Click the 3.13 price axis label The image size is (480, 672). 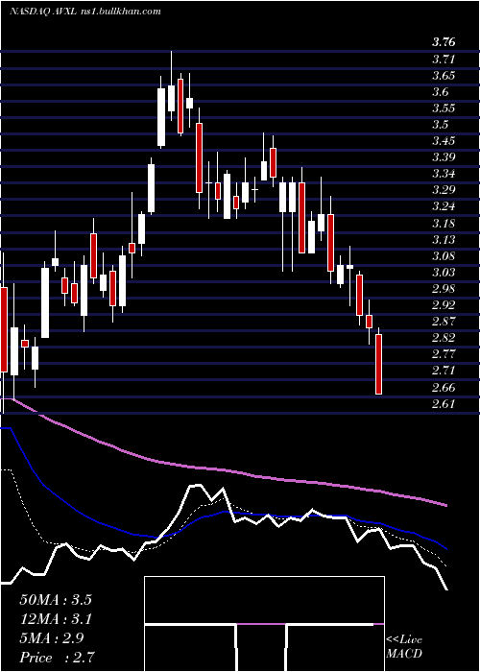pos(444,240)
